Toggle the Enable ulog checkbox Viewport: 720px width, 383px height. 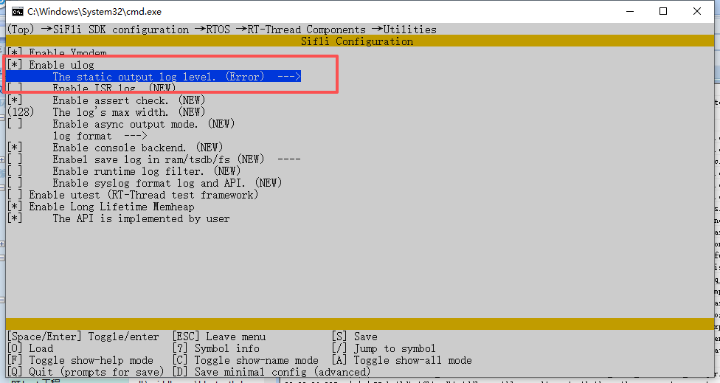(15, 65)
